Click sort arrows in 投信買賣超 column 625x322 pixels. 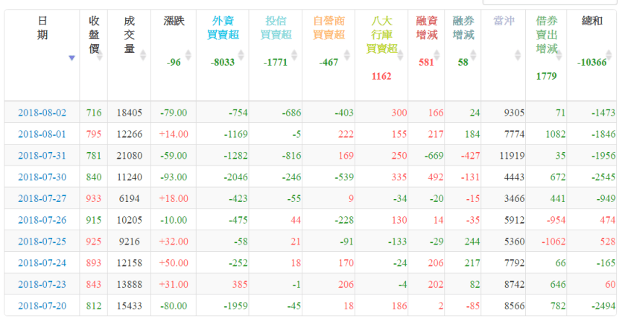296,55
